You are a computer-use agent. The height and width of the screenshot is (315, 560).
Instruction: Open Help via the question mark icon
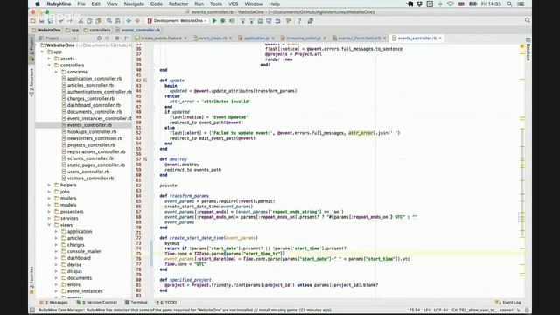pos(299,21)
